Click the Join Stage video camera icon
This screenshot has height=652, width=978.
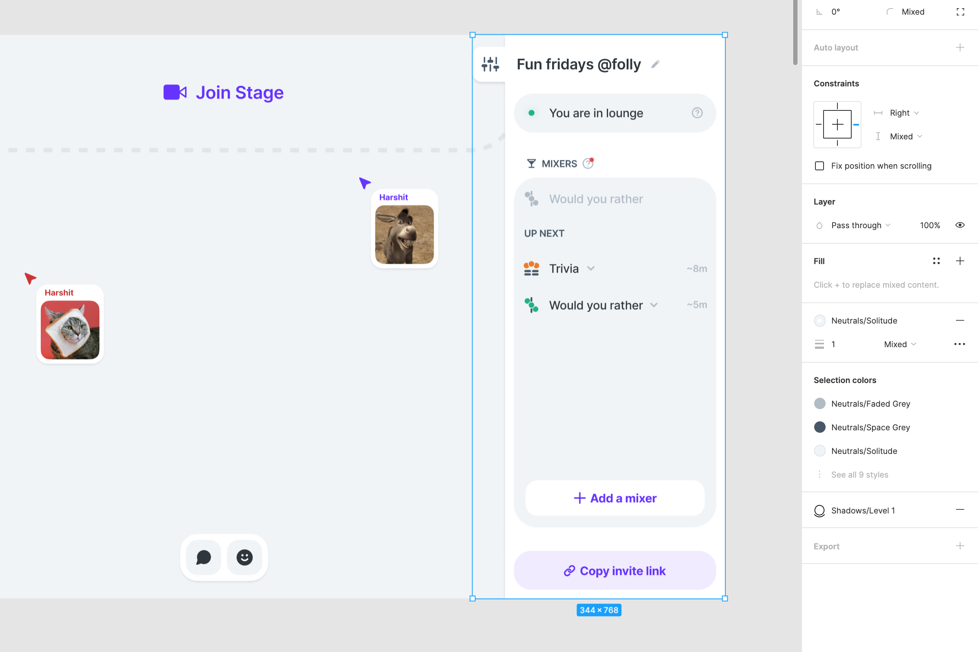pyautogui.click(x=175, y=92)
